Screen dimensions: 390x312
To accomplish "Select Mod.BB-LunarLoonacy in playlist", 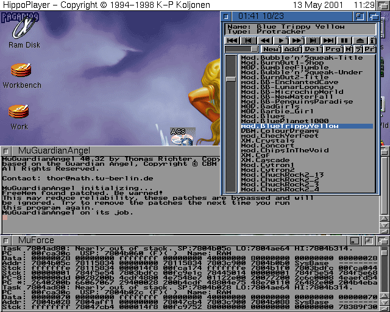I will click(307, 87).
